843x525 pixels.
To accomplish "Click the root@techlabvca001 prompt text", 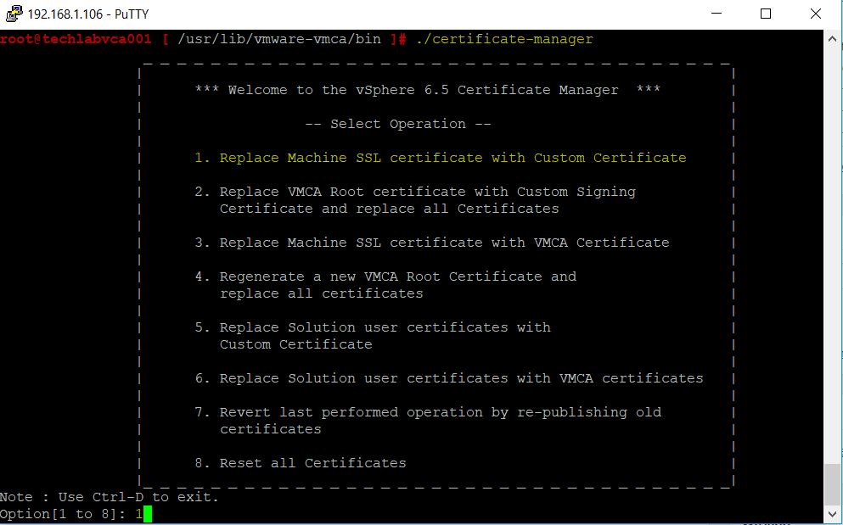I will (x=76, y=39).
